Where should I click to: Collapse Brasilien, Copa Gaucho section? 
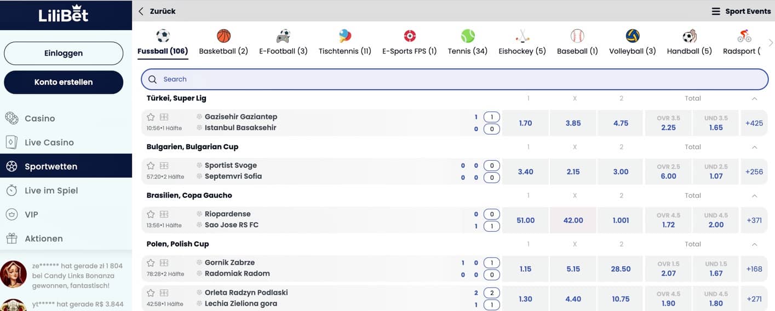coord(754,196)
